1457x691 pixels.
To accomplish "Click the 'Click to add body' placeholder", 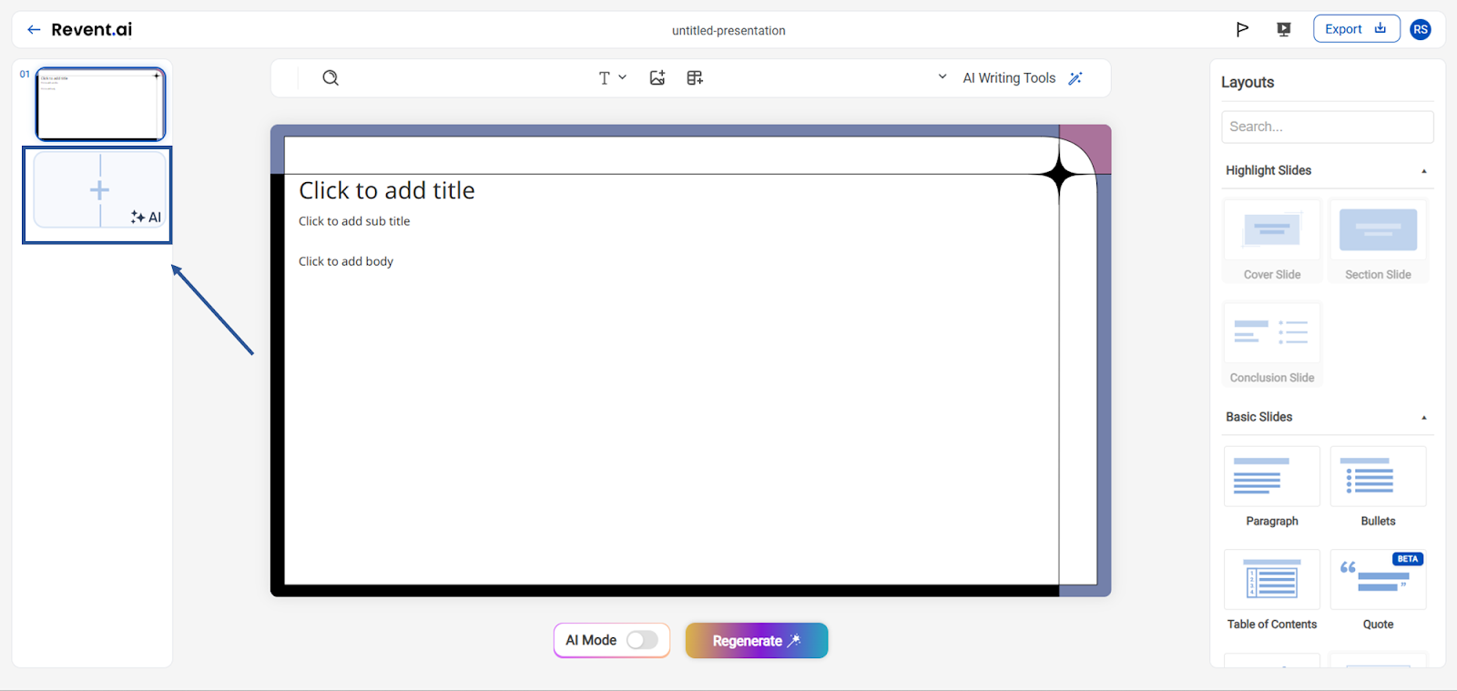I will (346, 261).
